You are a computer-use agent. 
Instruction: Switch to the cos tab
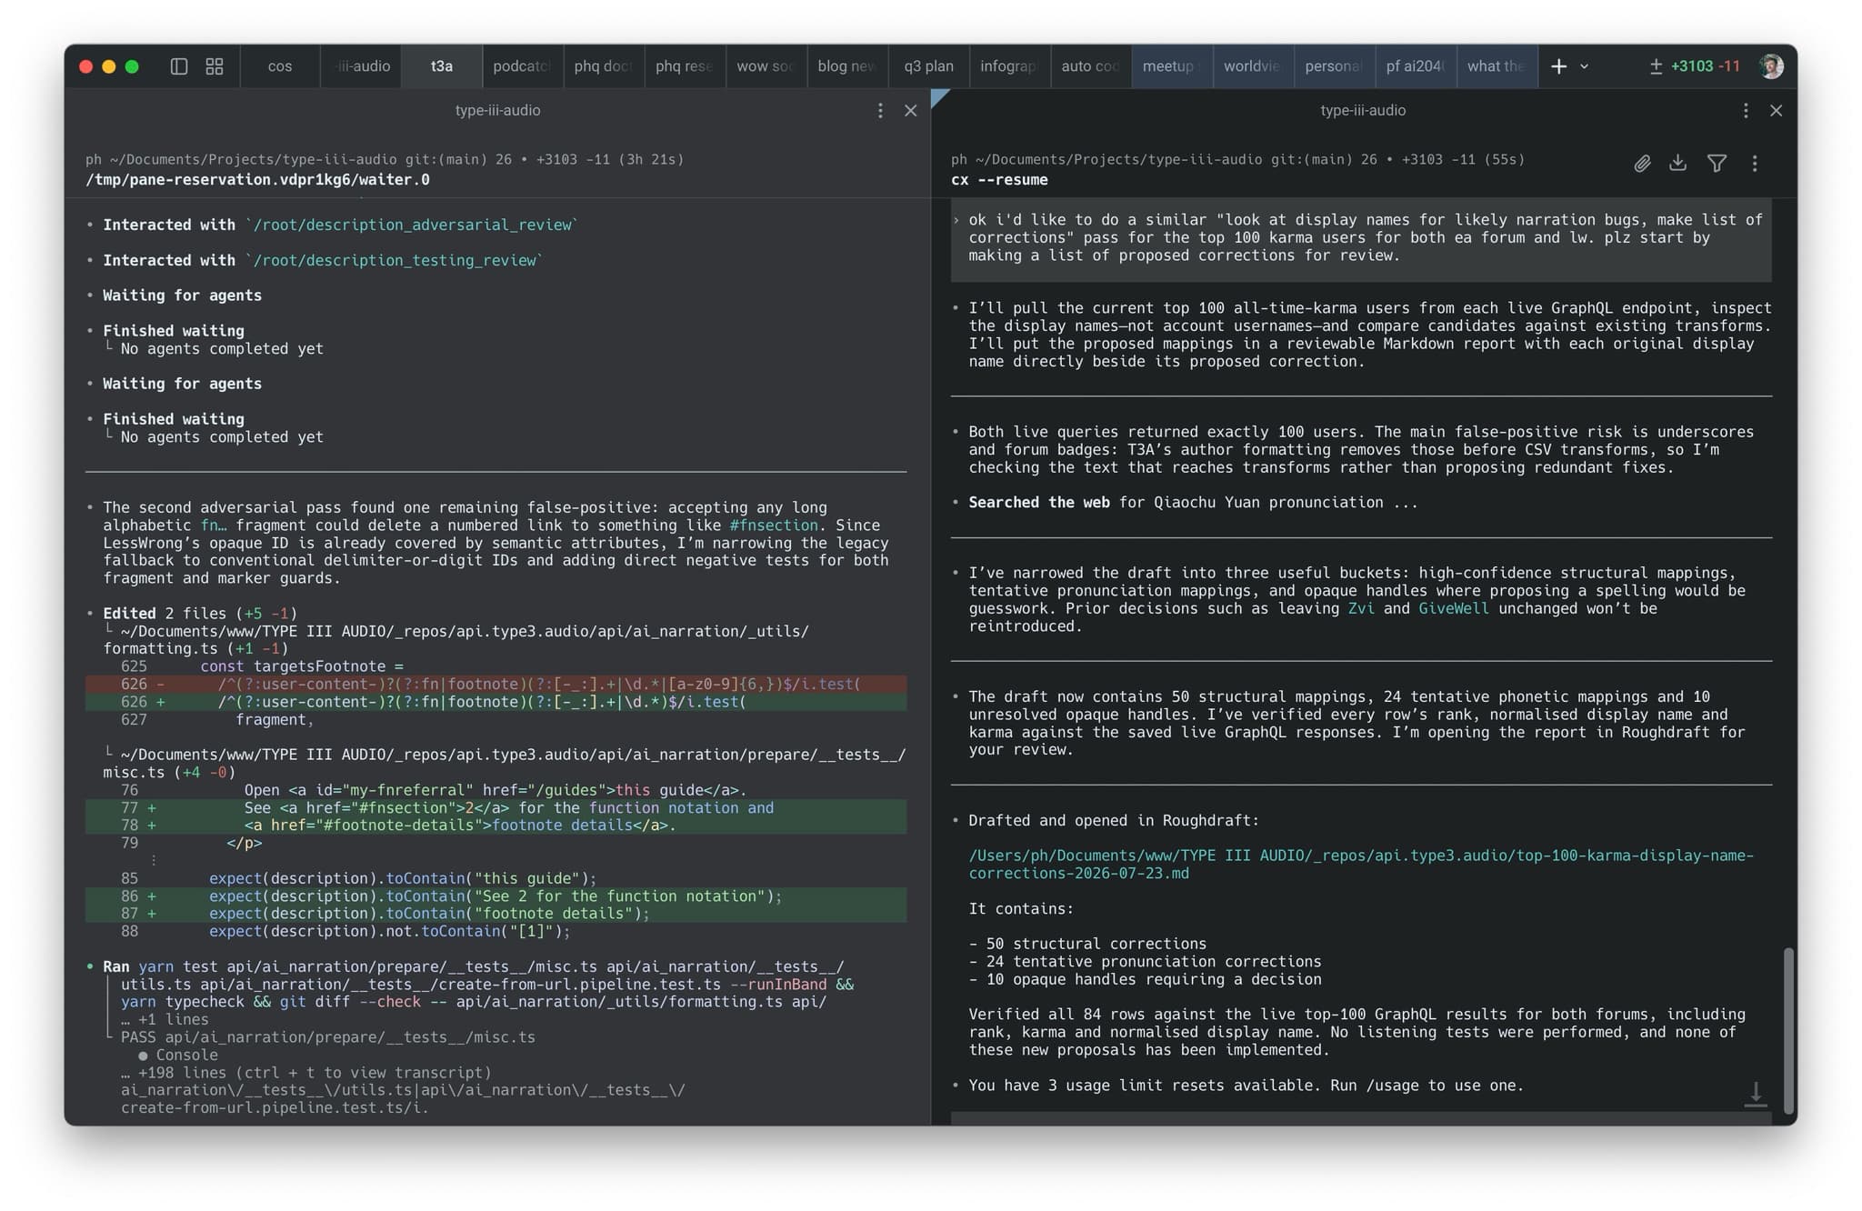(x=280, y=66)
